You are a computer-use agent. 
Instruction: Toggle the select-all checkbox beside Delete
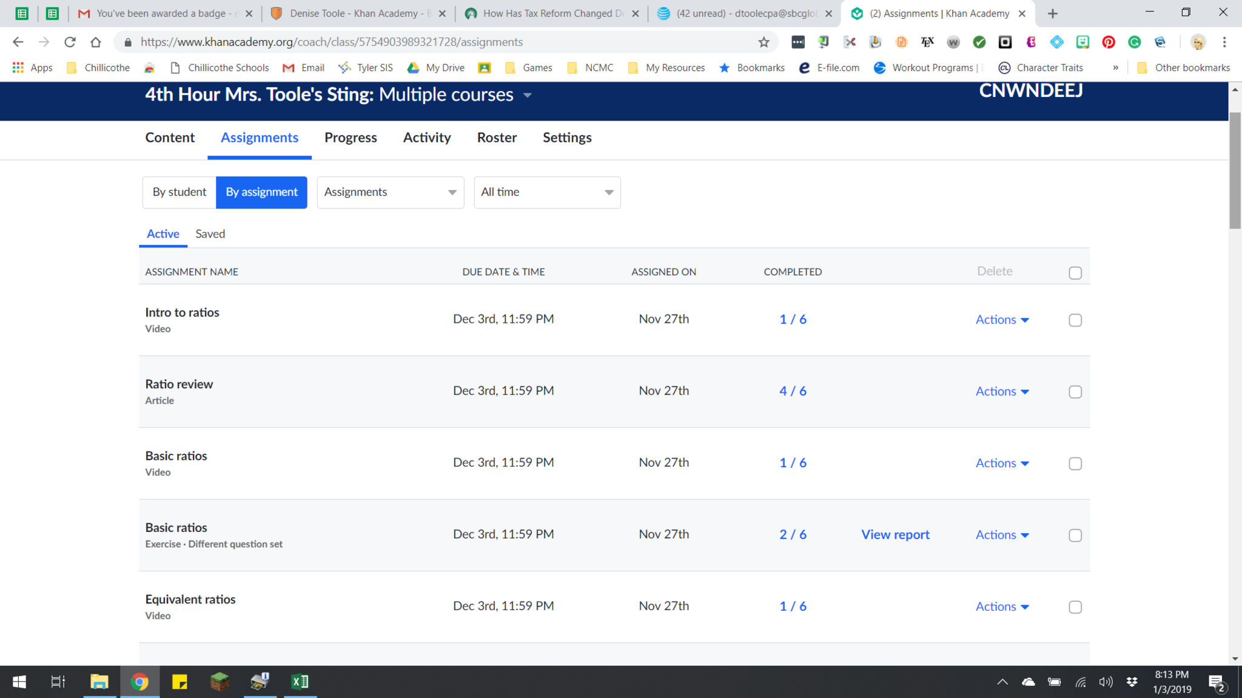click(1075, 273)
